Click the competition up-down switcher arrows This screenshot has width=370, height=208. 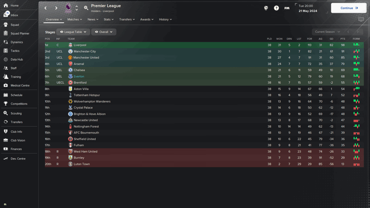(77, 8)
